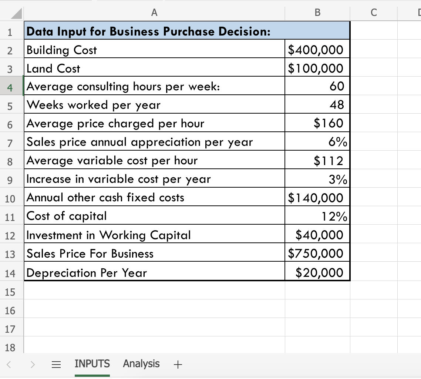Click the Cost of capital 12% cell
This screenshot has height=379, width=421.
click(317, 216)
